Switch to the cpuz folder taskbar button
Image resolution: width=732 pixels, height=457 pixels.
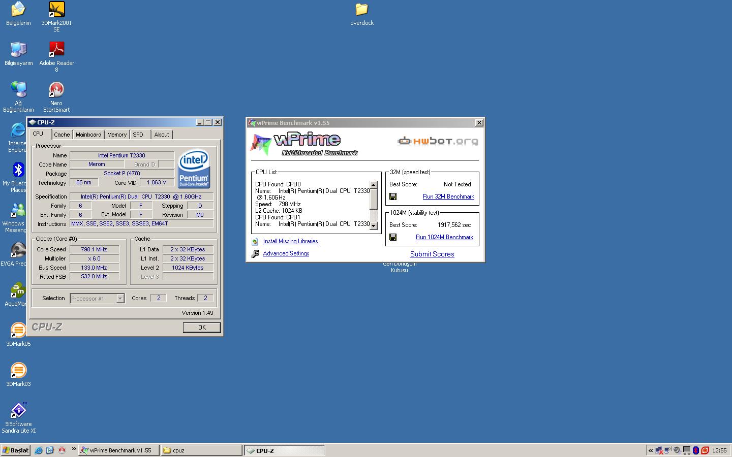pyautogui.click(x=201, y=450)
